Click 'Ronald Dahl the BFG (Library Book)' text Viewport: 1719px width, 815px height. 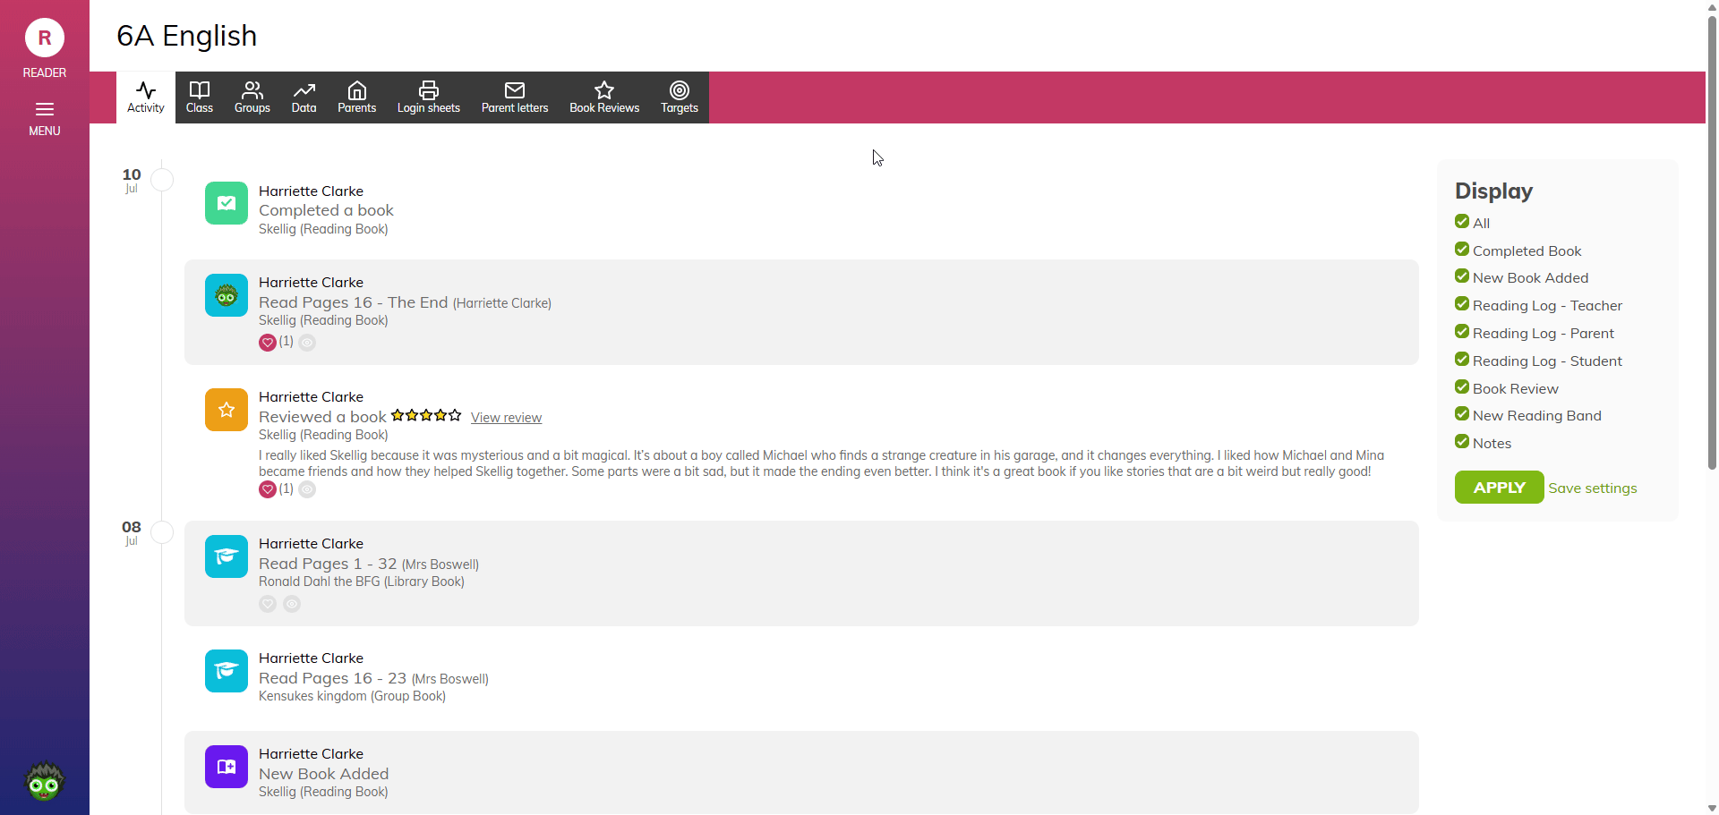362,582
